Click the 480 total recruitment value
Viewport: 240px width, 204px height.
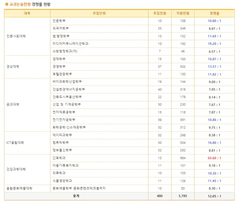tap(160, 196)
